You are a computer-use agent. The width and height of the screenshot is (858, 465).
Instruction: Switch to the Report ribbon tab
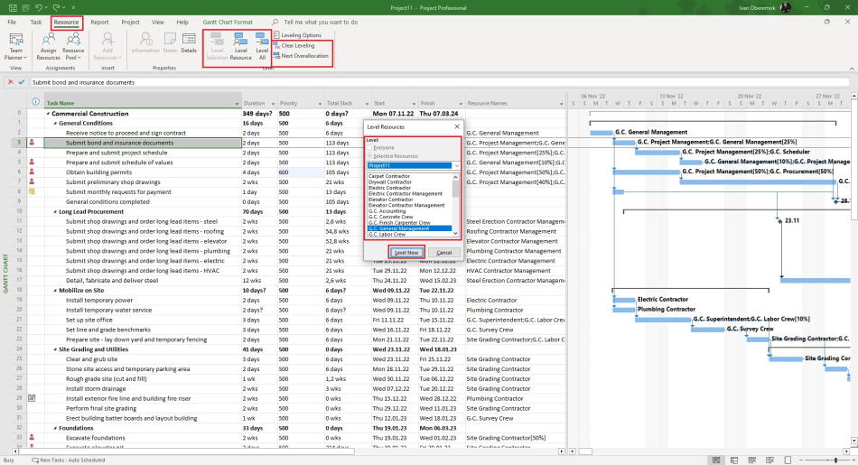point(99,23)
